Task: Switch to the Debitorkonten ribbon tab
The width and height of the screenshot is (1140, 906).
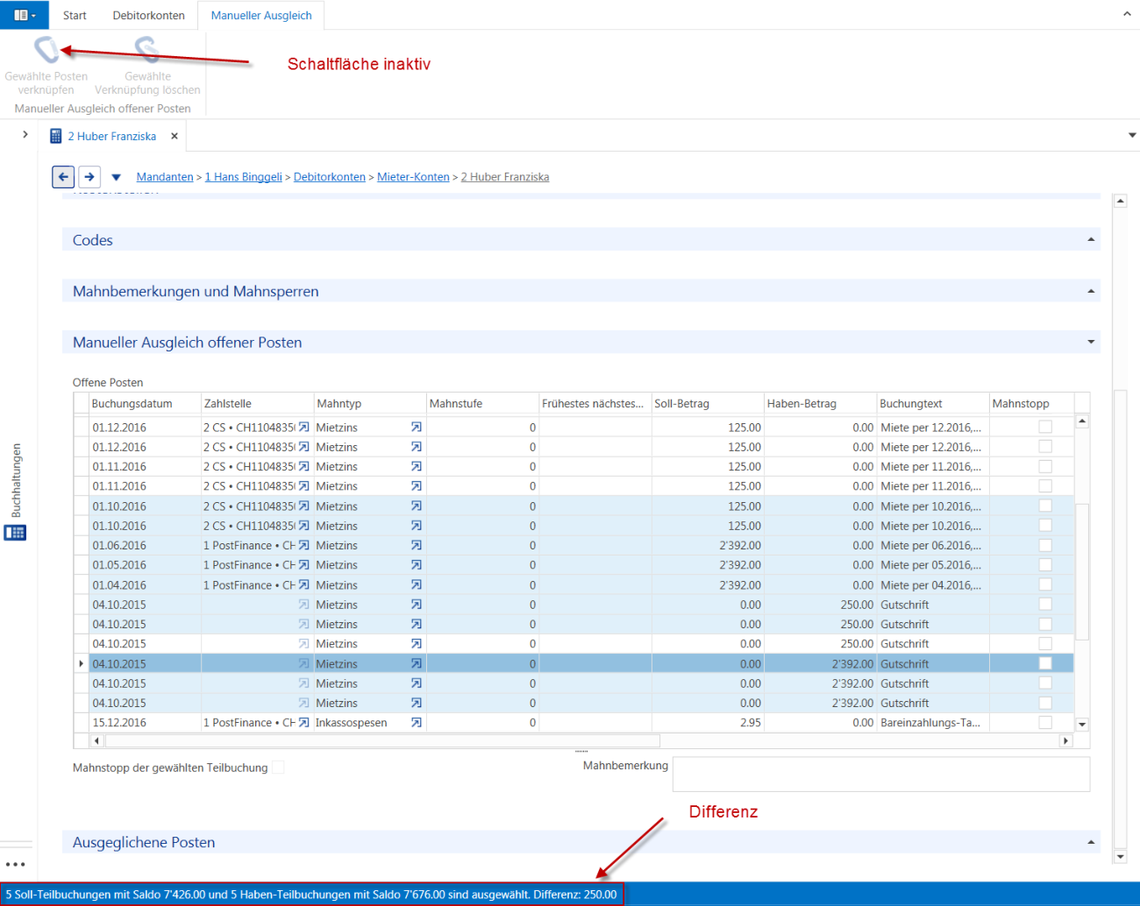Action: (x=148, y=15)
